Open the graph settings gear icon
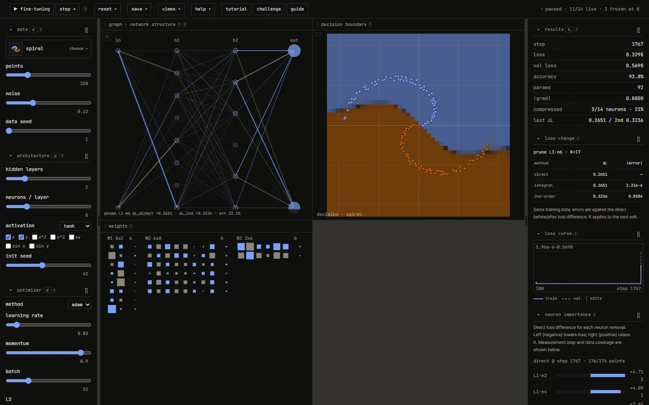Image resolution: width=649 pixels, height=405 pixels. tap(107, 36)
